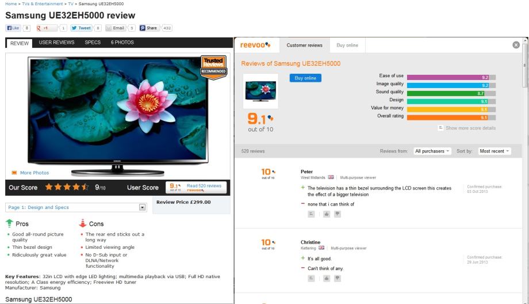This screenshot has height=304, width=529.
Task: Open the 6 PHOTOS tab
Action: 122,43
